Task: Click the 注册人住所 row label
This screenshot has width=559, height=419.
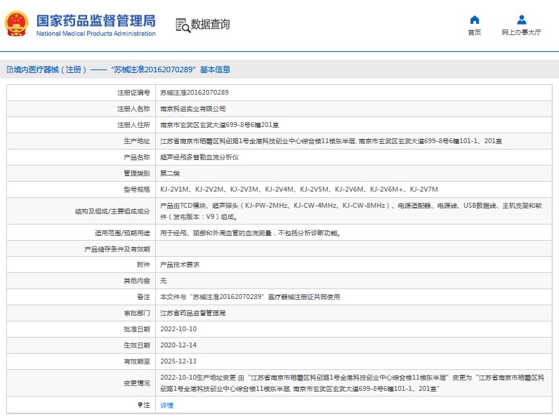Action: coord(133,125)
